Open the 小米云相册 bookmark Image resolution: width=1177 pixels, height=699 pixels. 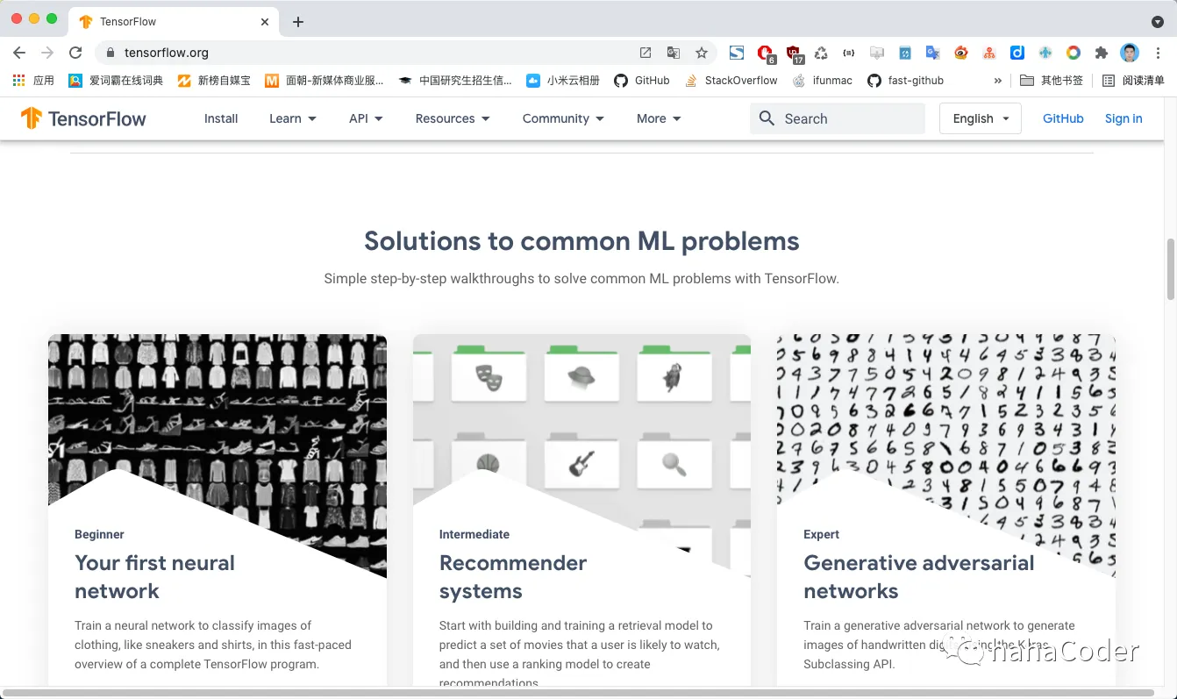tap(563, 80)
